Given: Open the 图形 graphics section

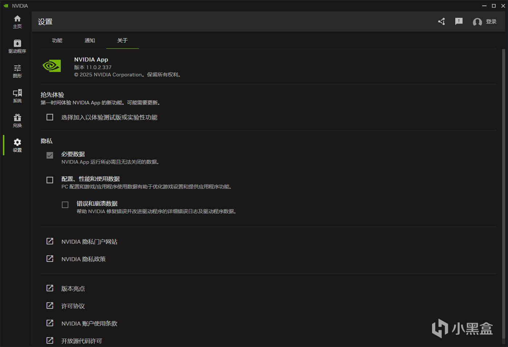Looking at the screenshot, I should (x=17, y=71).
